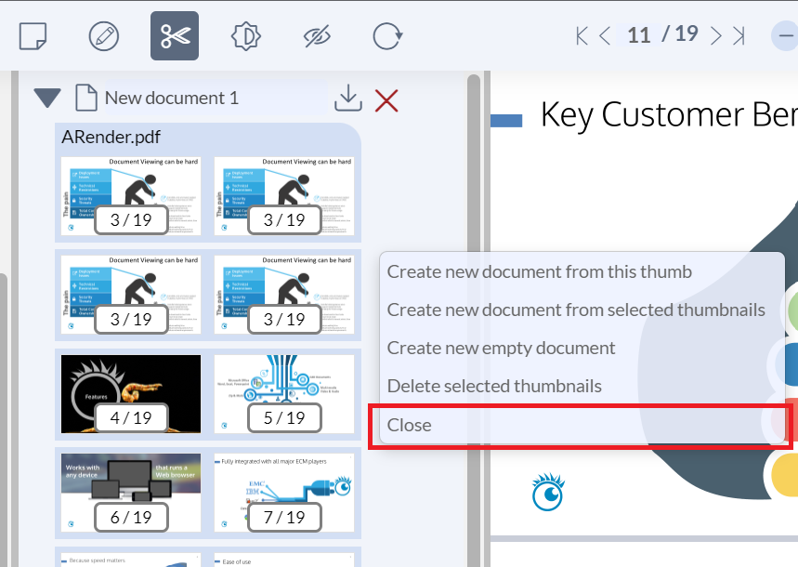Screen dimensions: 798x567
Task: Click the current page number field
Action: point(638,35)
